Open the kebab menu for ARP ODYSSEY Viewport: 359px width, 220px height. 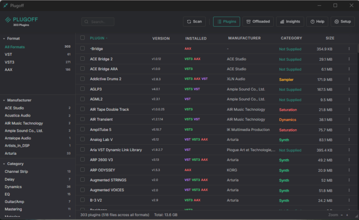point(349,170)
